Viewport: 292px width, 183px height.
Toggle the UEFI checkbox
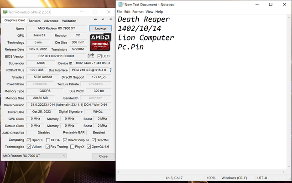click(x=99, y=56)
